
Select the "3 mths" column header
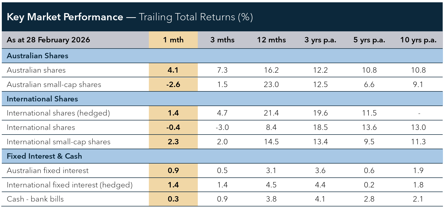pyautogui.click(x=222, y=40)
